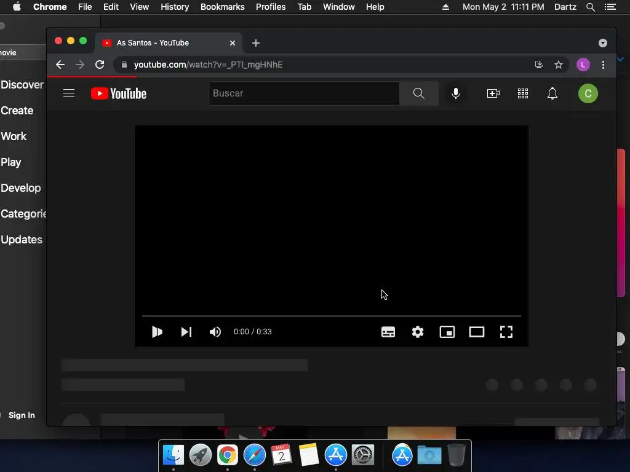630x472 pixels.
Task: Open a new tab with the plus button
Action: 256,43
